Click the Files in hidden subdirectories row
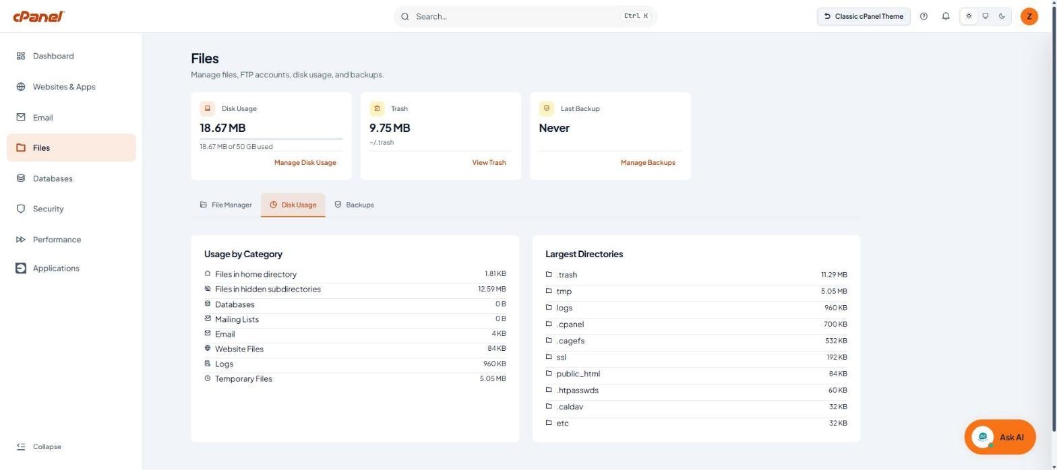 click(355, 289)
